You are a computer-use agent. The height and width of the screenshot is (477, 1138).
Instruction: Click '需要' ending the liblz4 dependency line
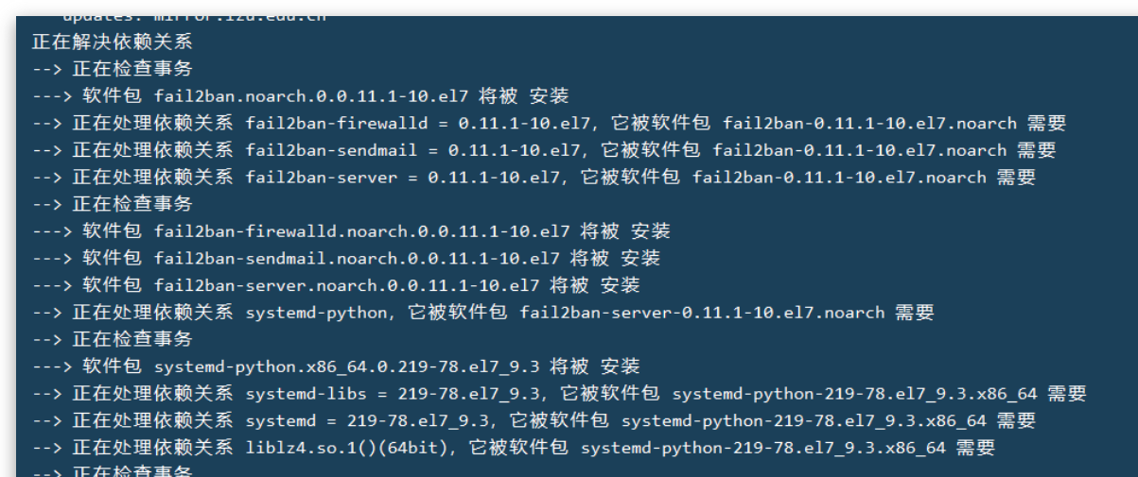pos(975,448)
